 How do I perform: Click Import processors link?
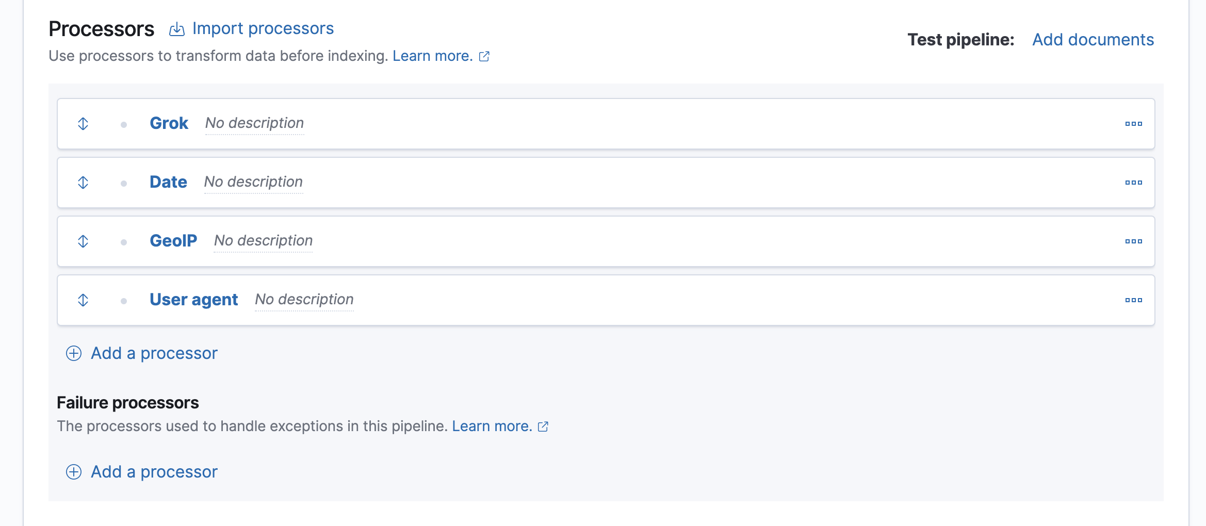click(x=263, y=28)
